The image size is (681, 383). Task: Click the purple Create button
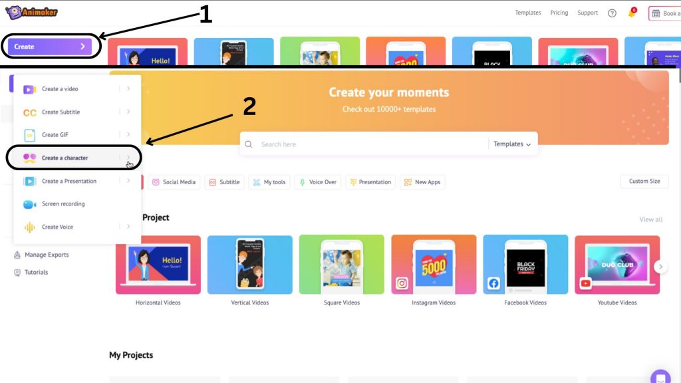pos(49,47)
